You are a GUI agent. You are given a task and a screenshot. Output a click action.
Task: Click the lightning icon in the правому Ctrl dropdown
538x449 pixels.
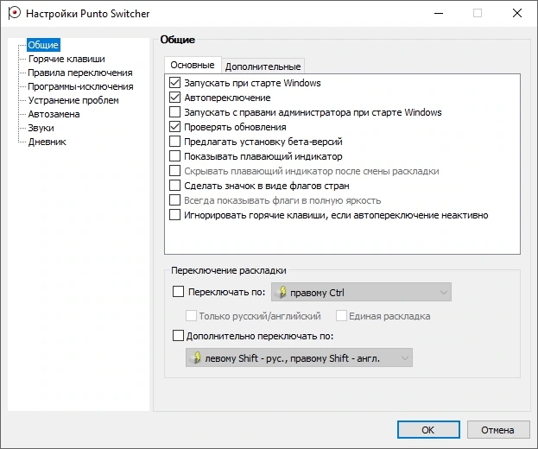pyautogui.click(x=282, y=292)
